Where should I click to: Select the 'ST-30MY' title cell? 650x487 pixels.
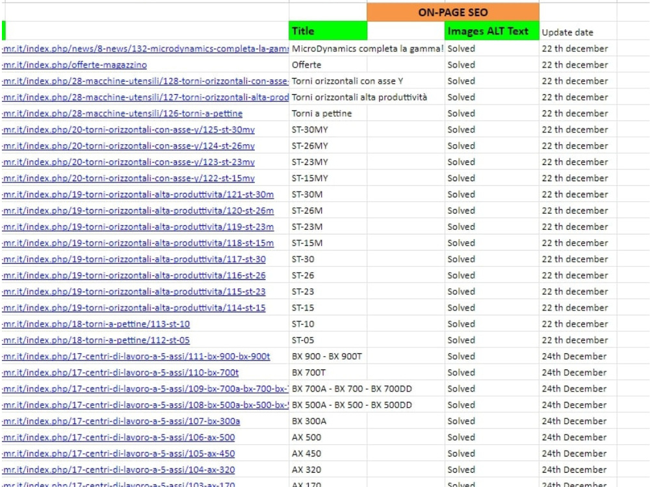[328, 130]
